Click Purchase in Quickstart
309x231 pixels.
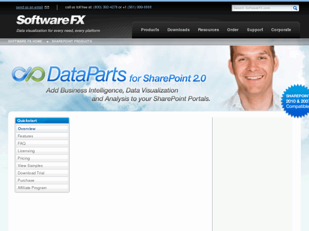pyautogui.click(x=42, y=180)
